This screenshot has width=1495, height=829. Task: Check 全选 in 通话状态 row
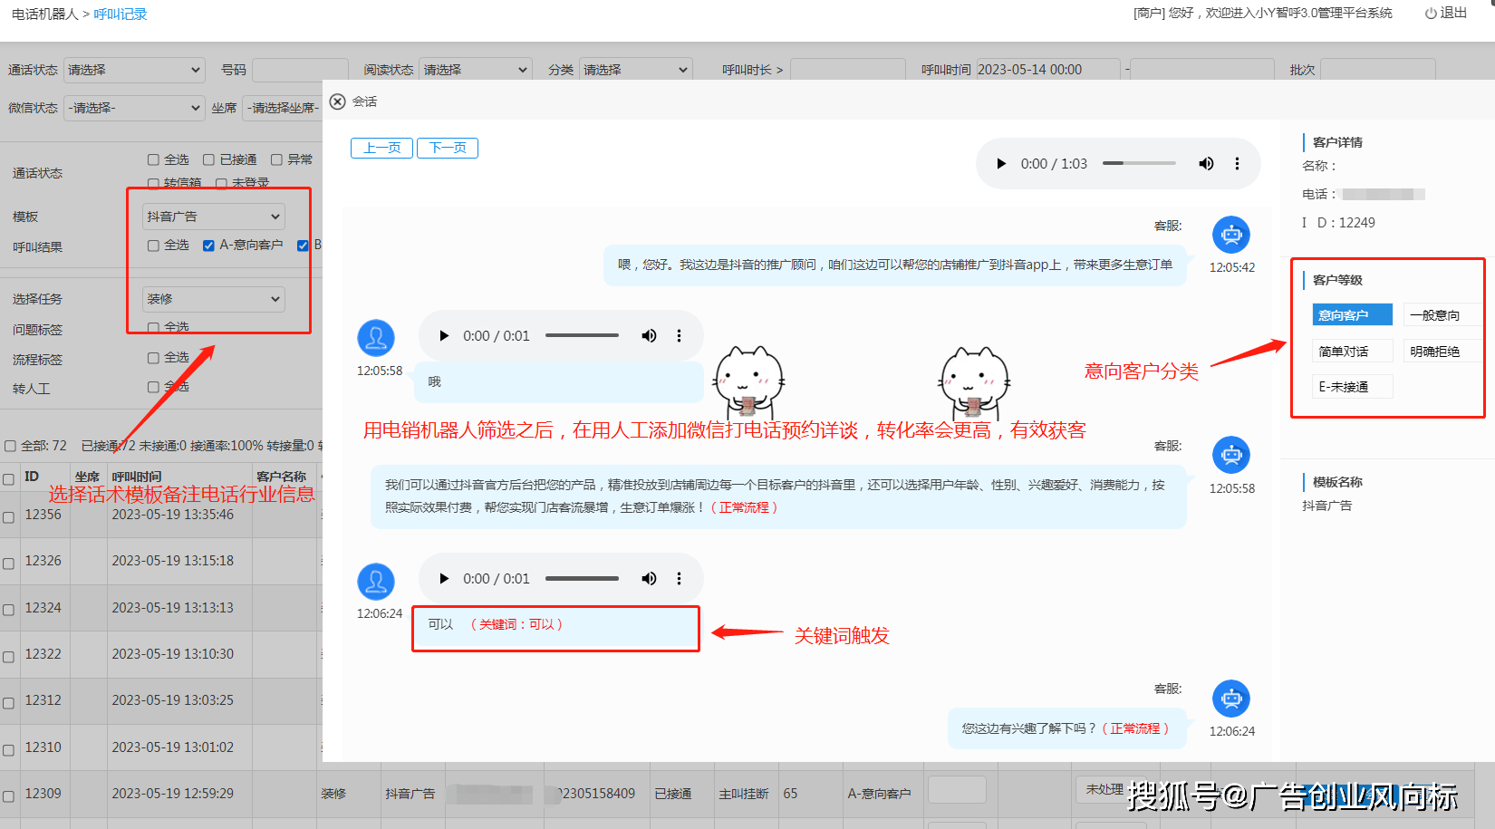click(x=153, y=159)
